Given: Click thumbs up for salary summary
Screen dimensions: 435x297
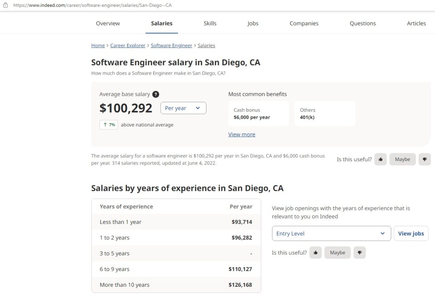Looking at the screenshot, I should click(x=381, y=160).
